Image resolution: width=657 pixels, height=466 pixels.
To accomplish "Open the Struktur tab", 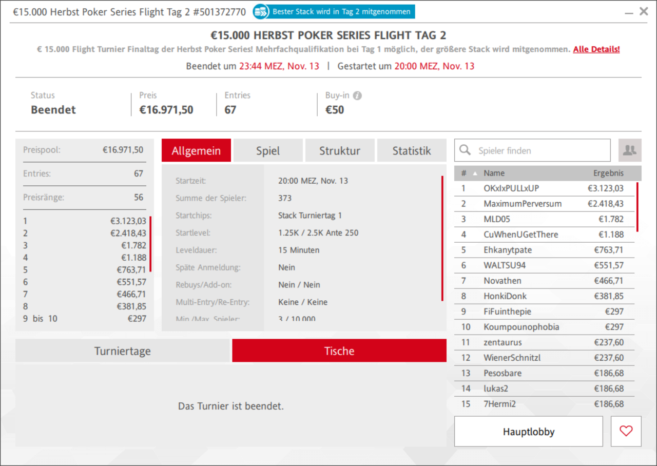I will (x=339, y=150).
